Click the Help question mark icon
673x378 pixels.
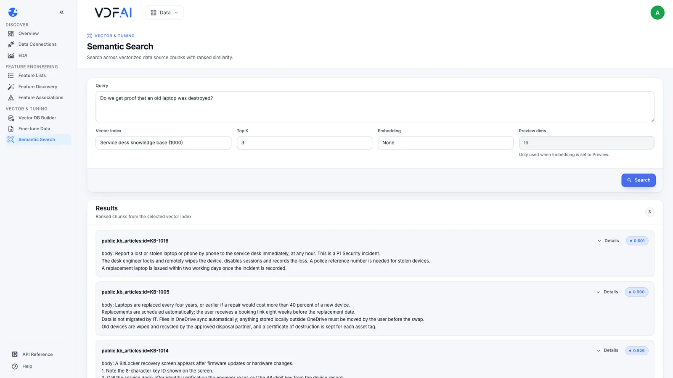(15, 366)
